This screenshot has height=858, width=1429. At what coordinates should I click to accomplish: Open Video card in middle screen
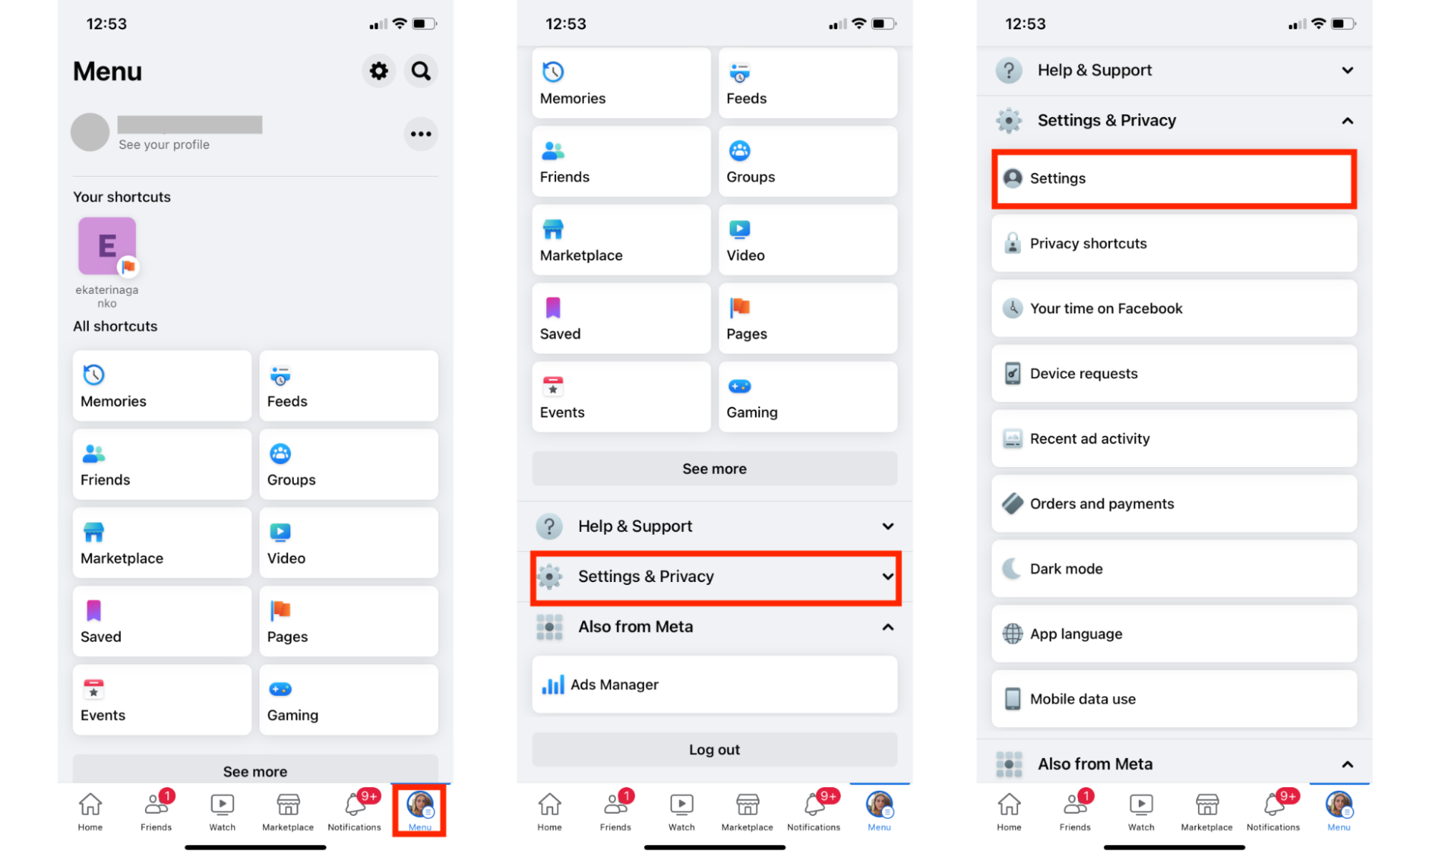[808, 240]
